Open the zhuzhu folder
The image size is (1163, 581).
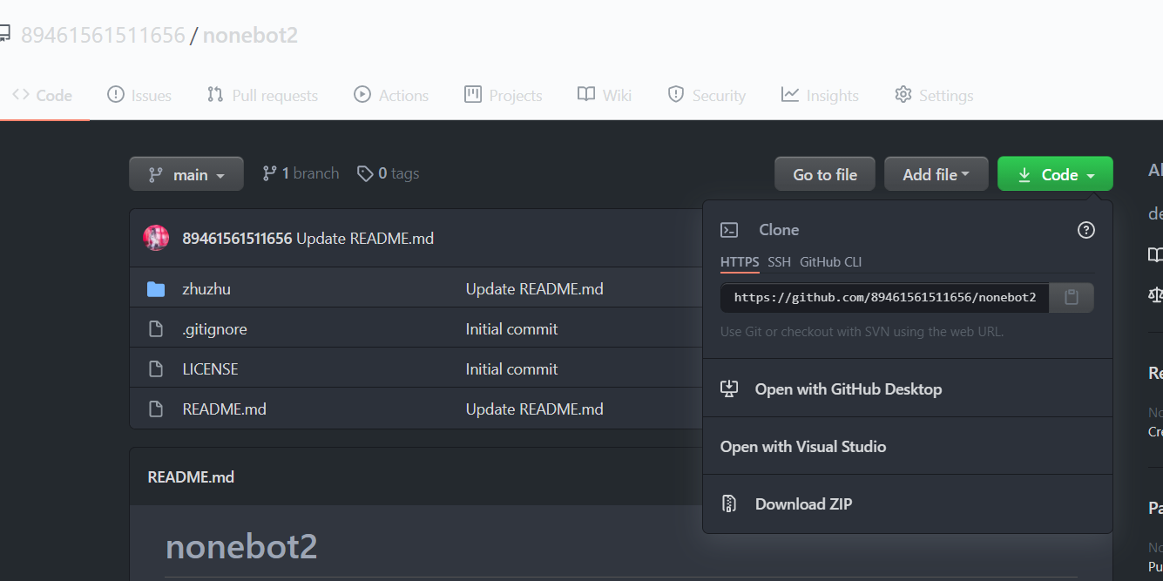coord(206,289)
